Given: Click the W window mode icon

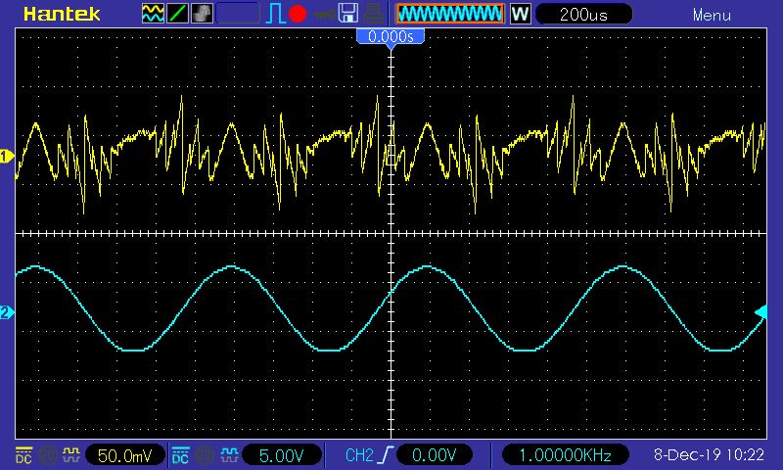Looking at the screenshot, I should (520, 14).
